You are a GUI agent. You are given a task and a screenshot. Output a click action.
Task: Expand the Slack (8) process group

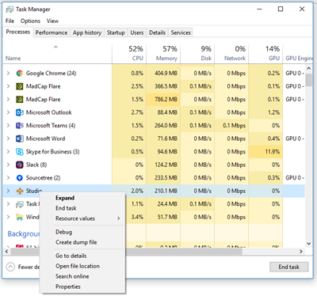coord(8,165)
